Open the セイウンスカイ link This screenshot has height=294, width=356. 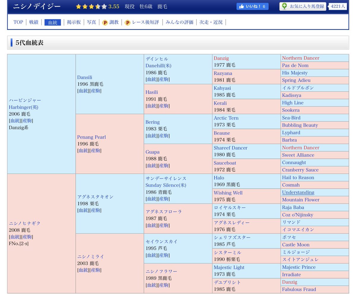point(161,241)
